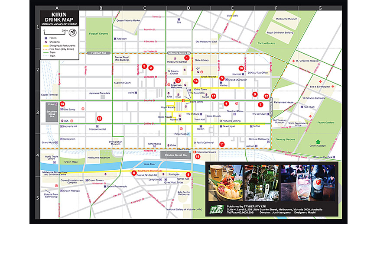
Task: Click red marker 17 beside Target
Action: 214,96
